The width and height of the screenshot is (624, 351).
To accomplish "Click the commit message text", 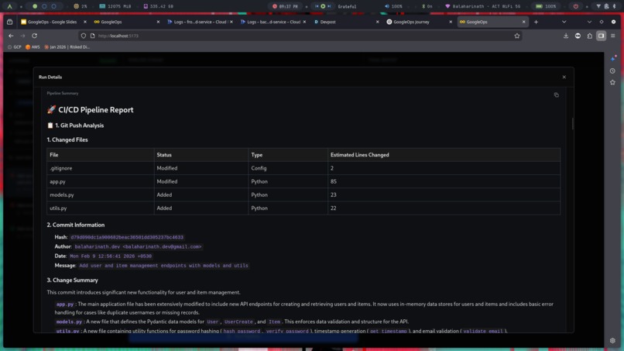I will (163, 266).
